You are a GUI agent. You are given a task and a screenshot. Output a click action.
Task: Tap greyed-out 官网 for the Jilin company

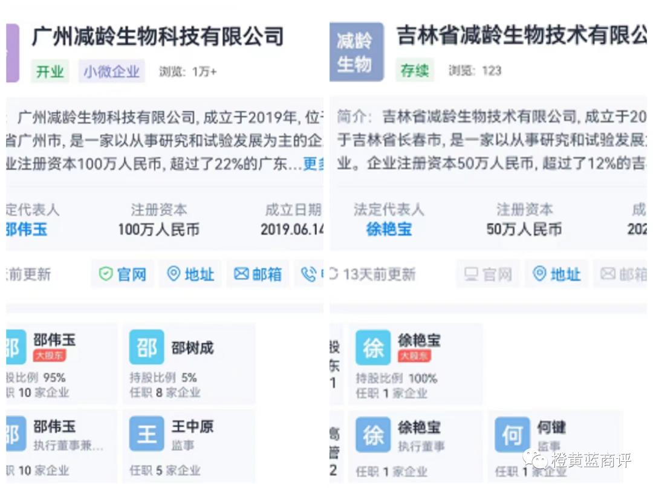[488, 274]
